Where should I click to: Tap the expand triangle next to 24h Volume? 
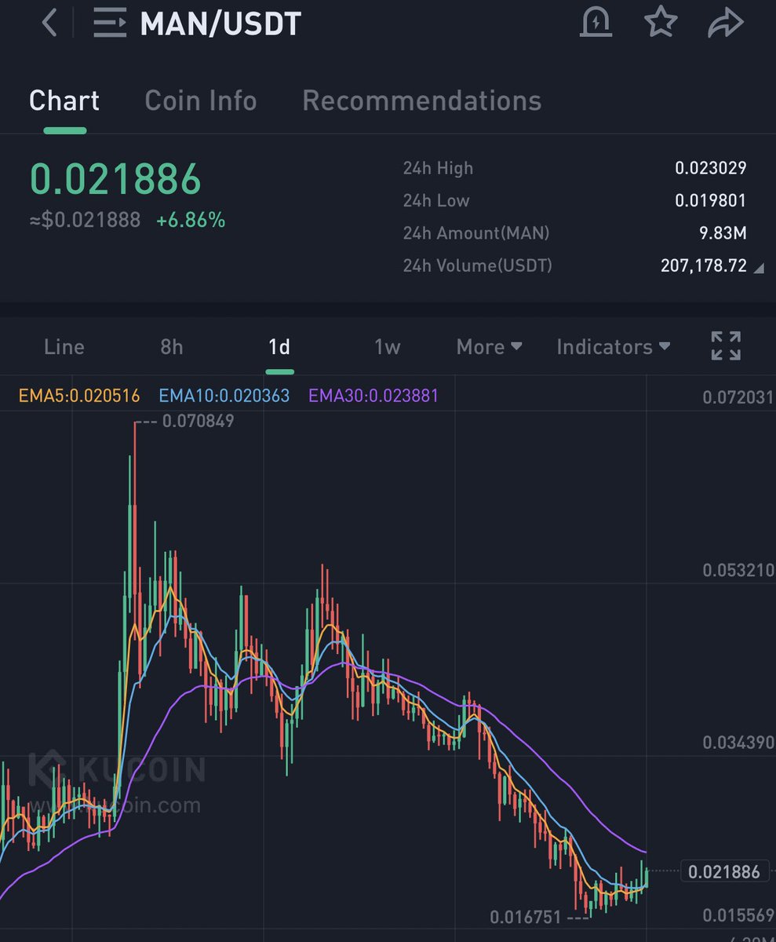click(x=758, y=268)
